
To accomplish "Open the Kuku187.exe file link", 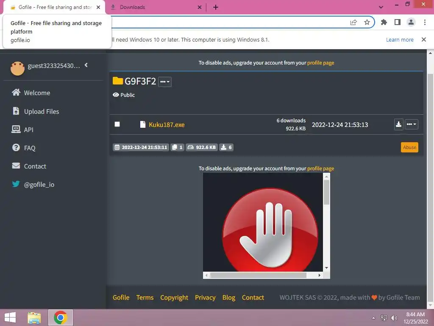I will tap(167, 124).
